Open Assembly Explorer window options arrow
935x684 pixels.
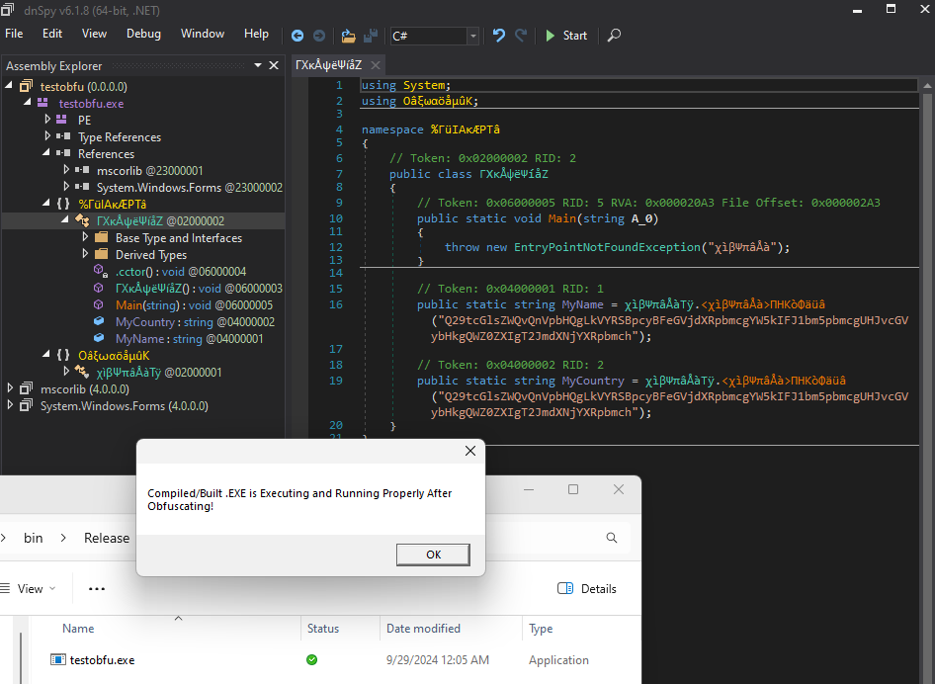pos(259,65)
